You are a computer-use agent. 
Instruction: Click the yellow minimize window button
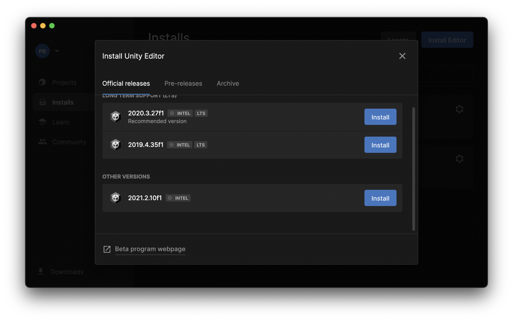click(x=43, y=26)
